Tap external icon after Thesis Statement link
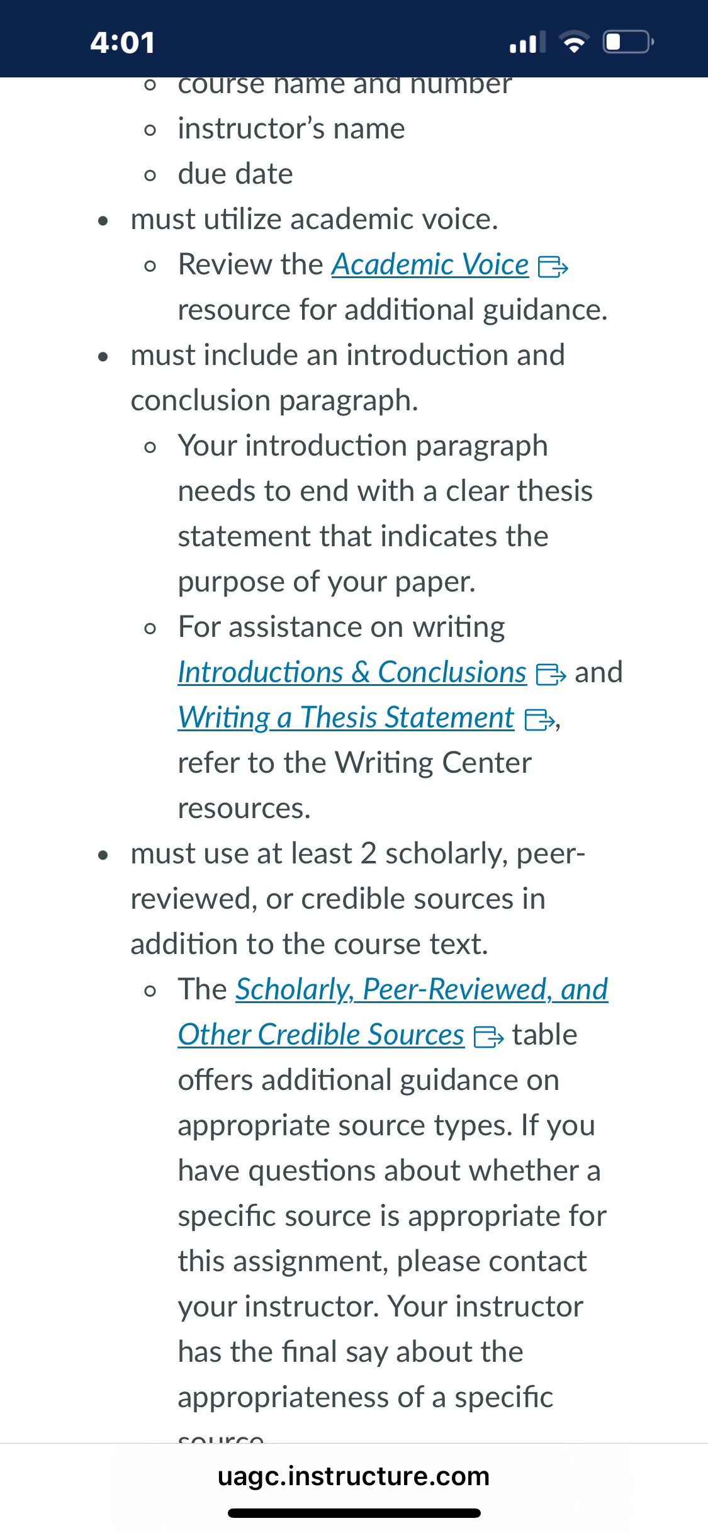Screen dimensions: 708x1533 click(540, 720)
